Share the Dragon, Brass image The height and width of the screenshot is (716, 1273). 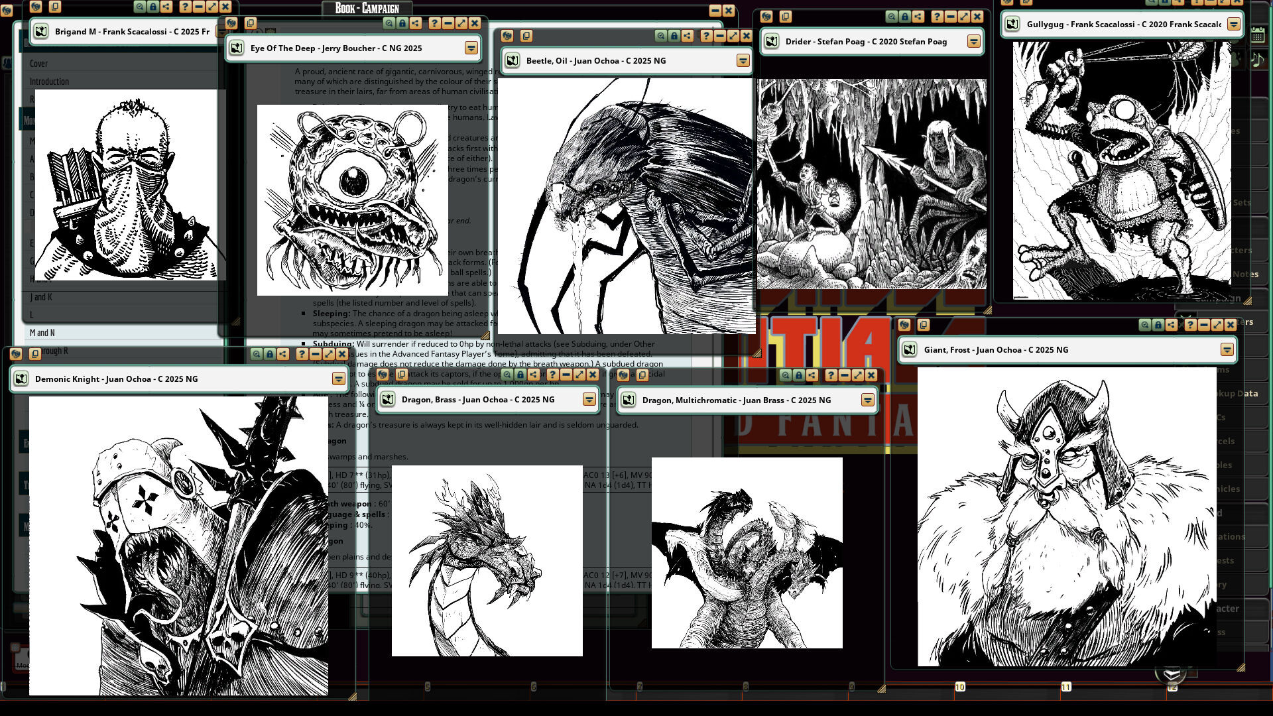(533, 375)
